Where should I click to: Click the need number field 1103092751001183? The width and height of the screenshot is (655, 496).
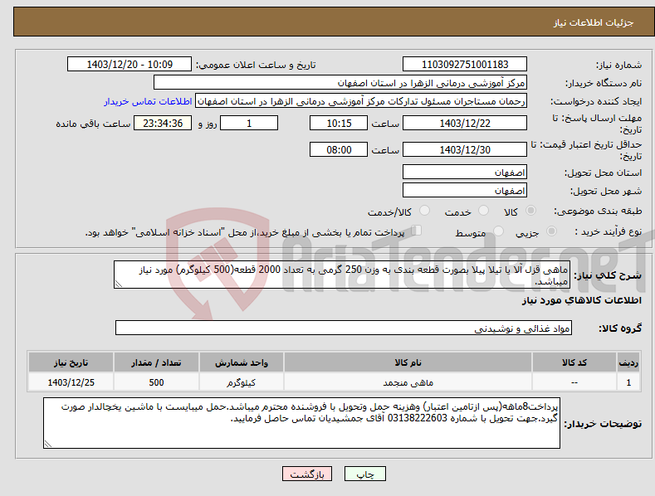coord(465,65)
